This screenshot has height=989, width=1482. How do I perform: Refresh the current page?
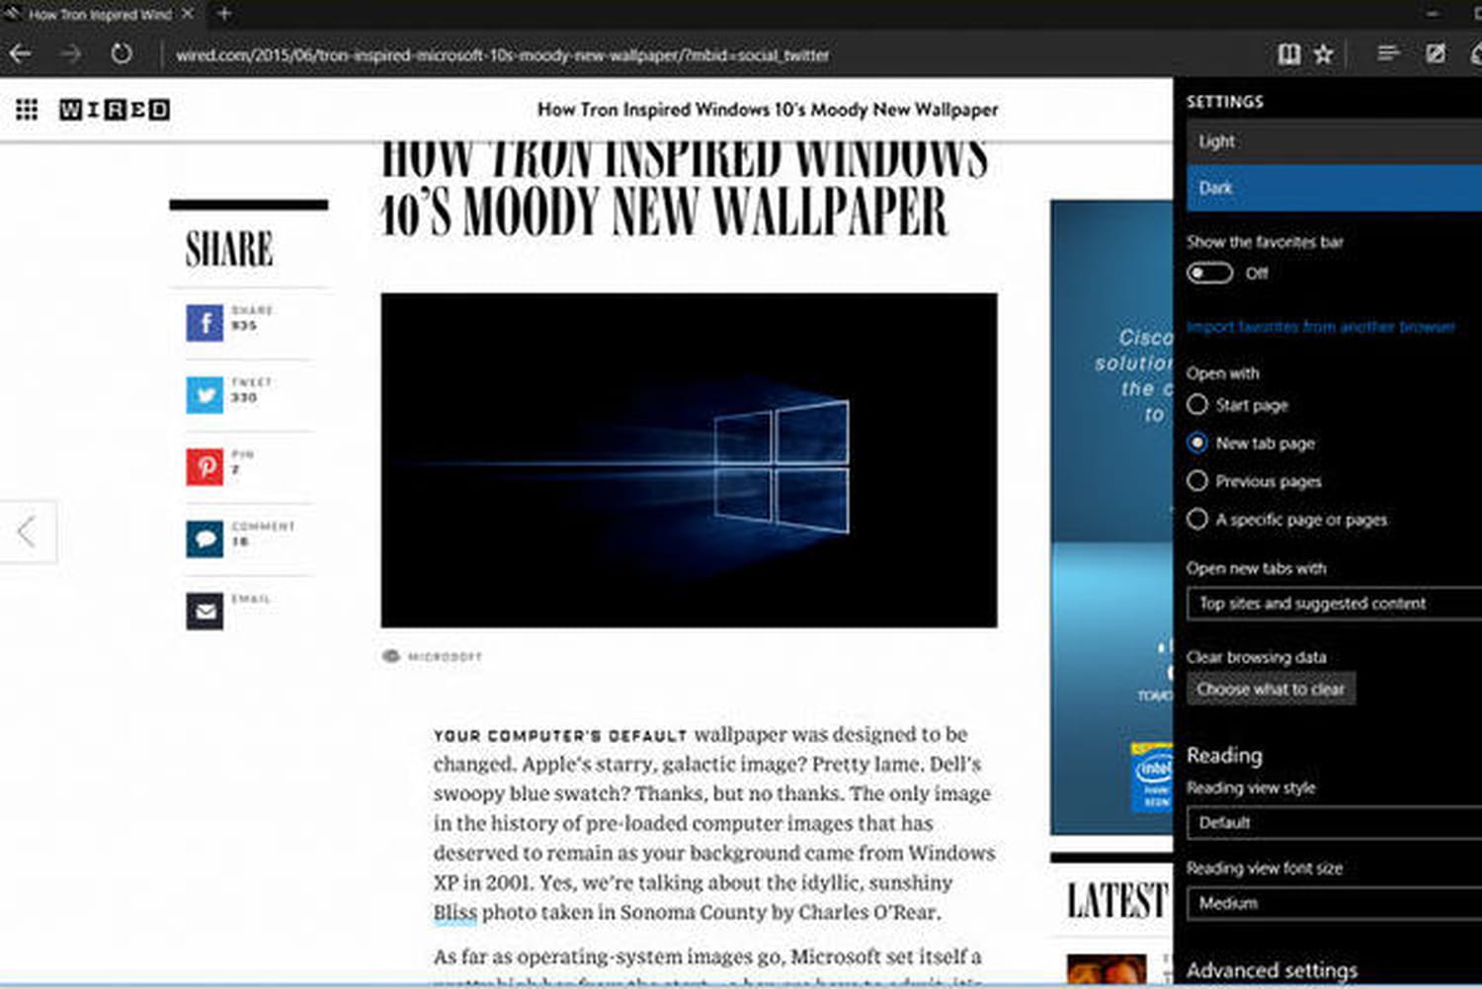(121, 54)
